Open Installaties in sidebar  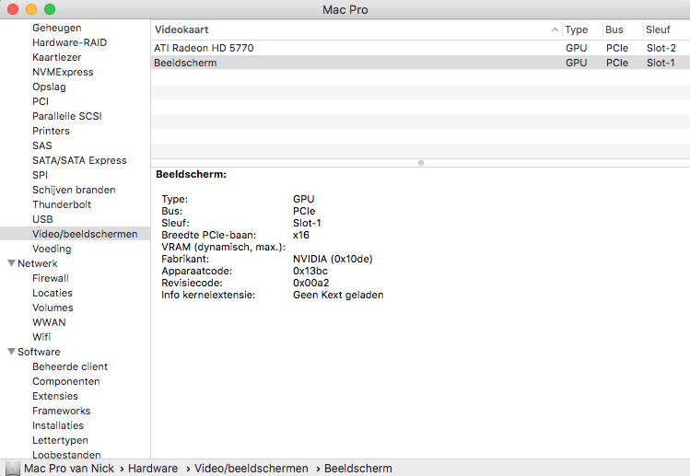pos(58,426)
